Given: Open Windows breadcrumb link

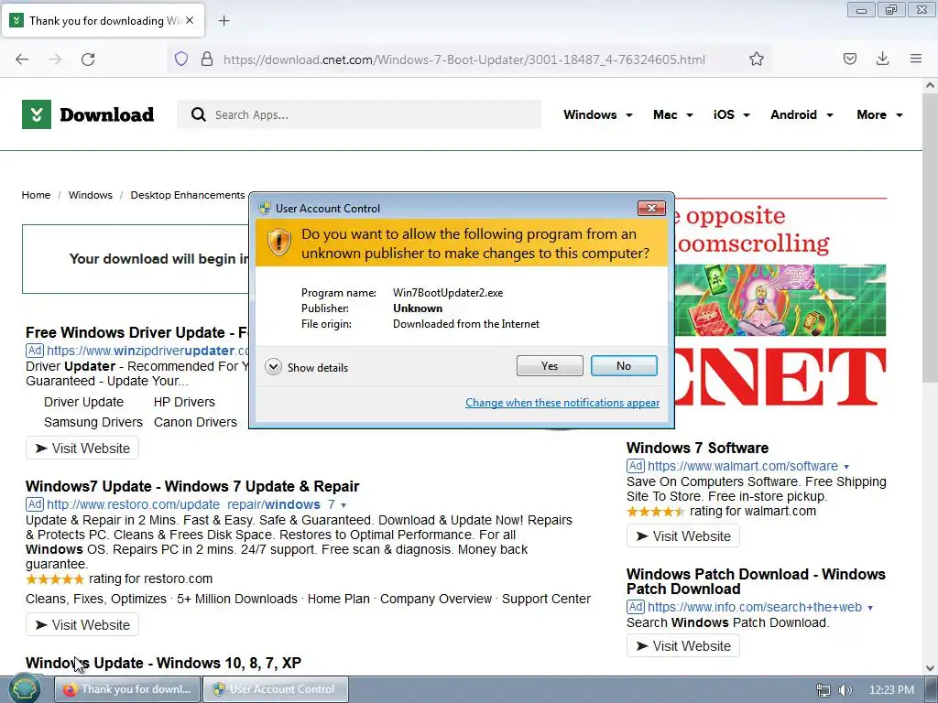Looking at the screenshot, I should (x=91, y=195).
